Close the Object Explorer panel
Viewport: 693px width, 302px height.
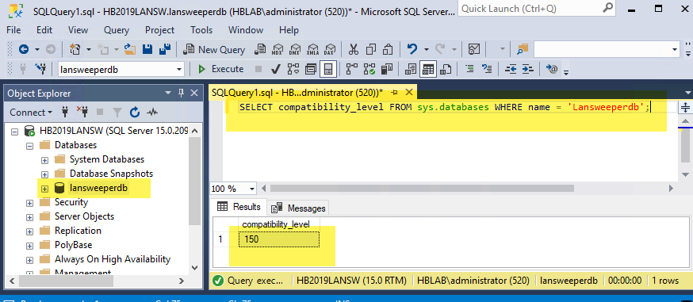[x=194, y=94]
